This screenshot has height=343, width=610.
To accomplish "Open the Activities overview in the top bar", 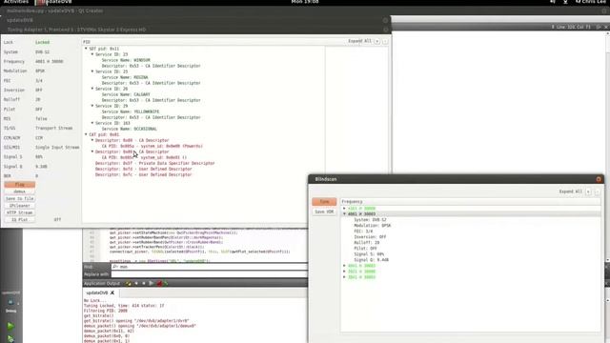I will pyautogui.click(x=16, y=2).
